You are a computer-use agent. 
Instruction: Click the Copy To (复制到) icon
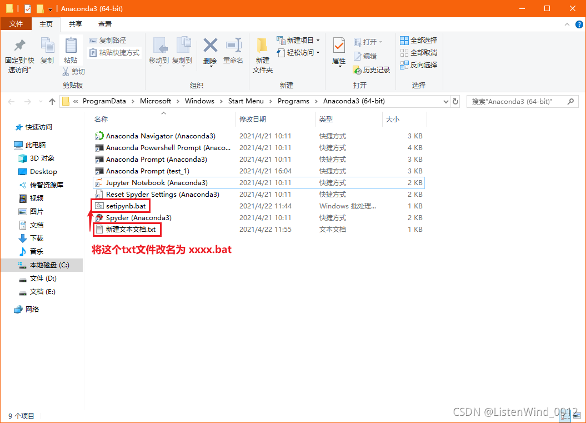183,46
